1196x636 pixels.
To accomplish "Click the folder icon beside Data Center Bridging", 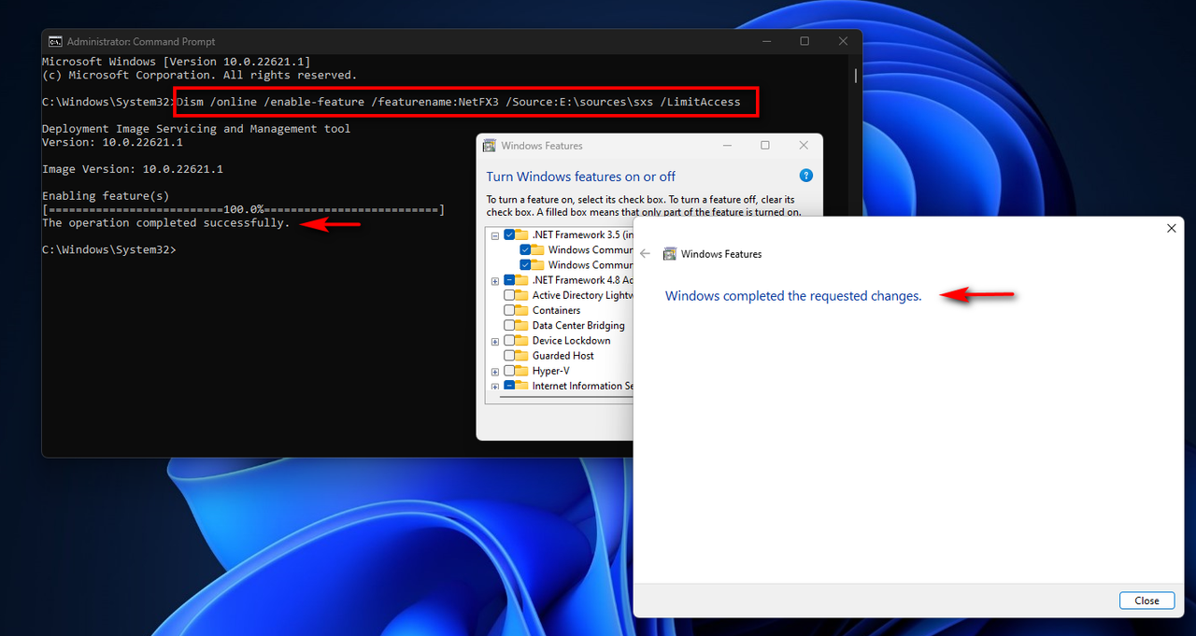I will [521, 326].
